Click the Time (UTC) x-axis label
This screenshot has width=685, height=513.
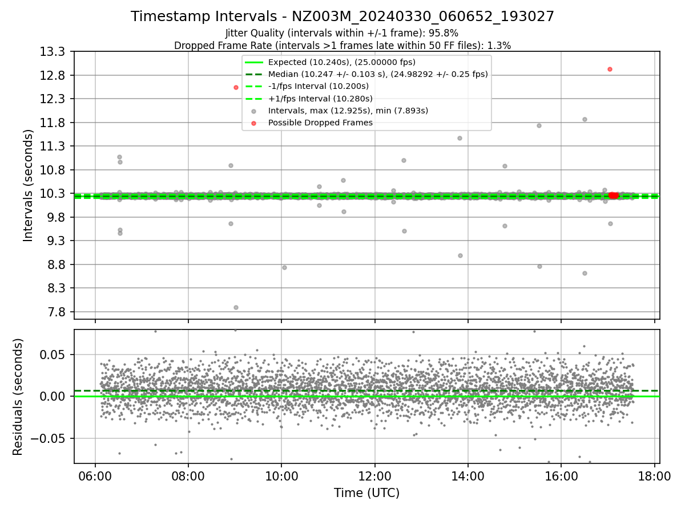(x=366, y=493)
